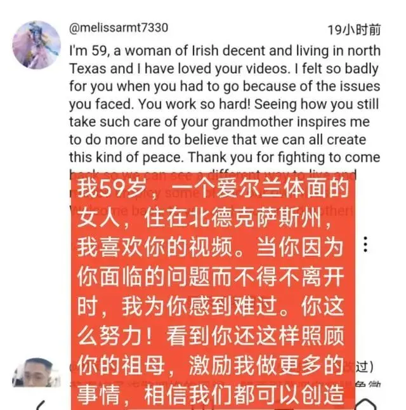Tap the half-hidden line beginning 'back so we can see'
The width and height of the screenshot is (406, 410).
[x=213, y=174]
